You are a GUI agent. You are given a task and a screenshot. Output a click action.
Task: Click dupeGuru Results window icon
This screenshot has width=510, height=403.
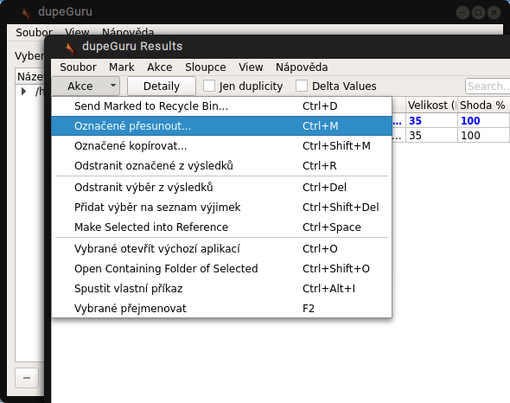point(71,48)
